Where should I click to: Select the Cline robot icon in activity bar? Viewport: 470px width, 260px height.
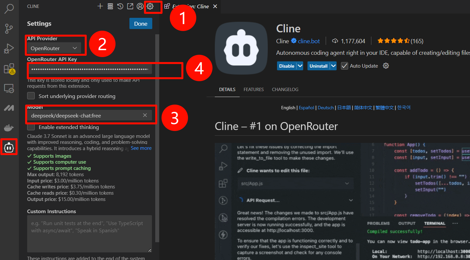click(x=9, y=147)
